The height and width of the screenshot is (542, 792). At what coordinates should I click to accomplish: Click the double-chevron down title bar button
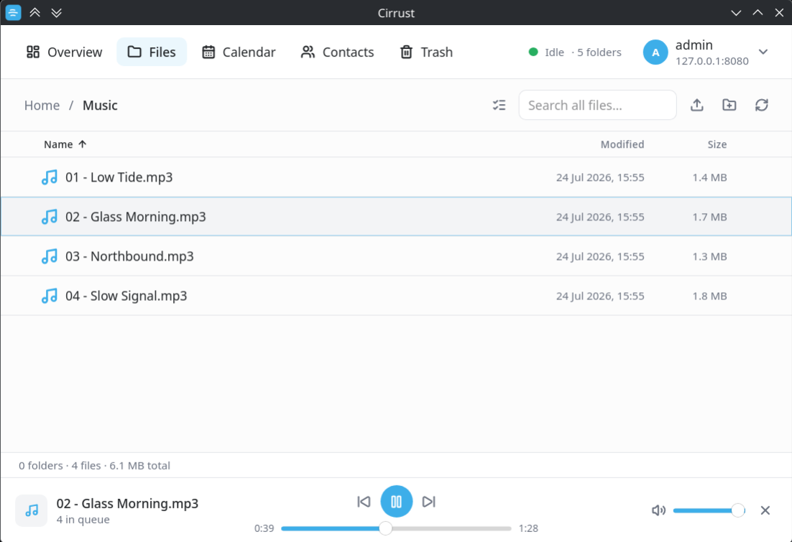[x=57, y=13]
